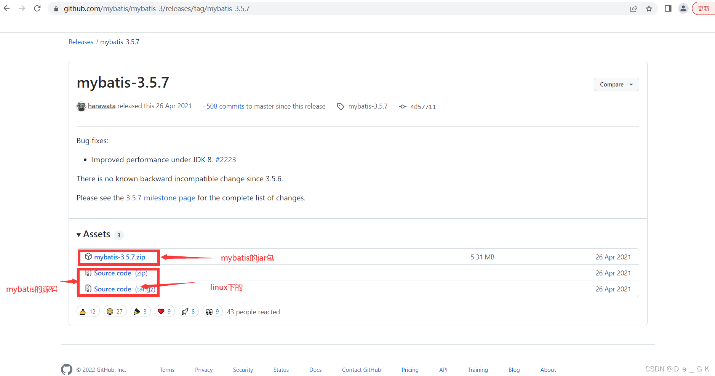Open commit 4d57711
715x376 pixels.
[423, 107]
